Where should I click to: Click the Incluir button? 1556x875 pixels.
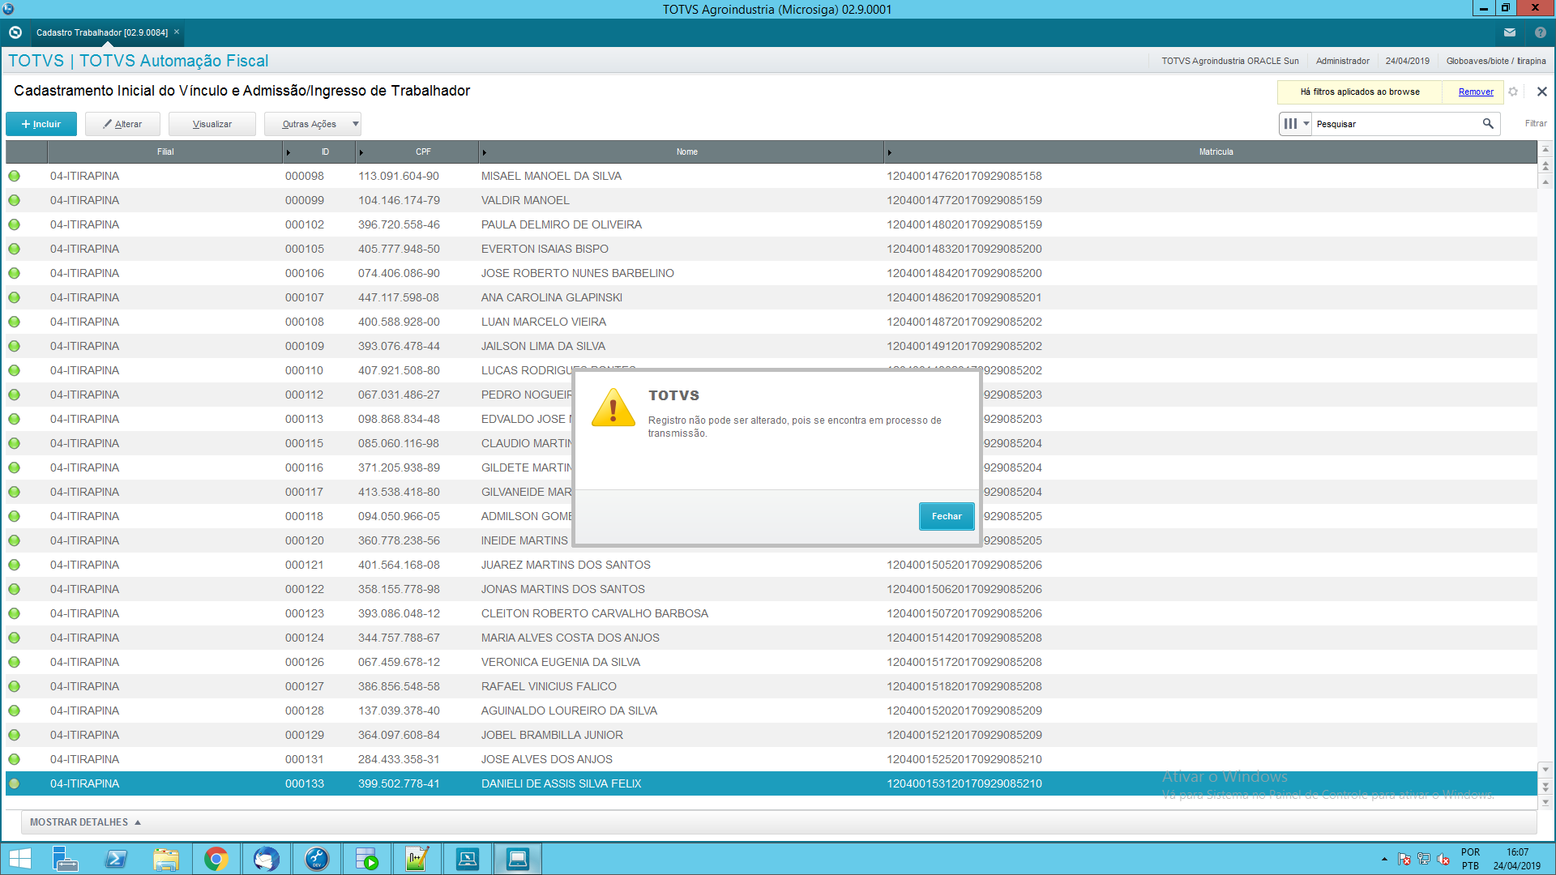pos(41,124)
